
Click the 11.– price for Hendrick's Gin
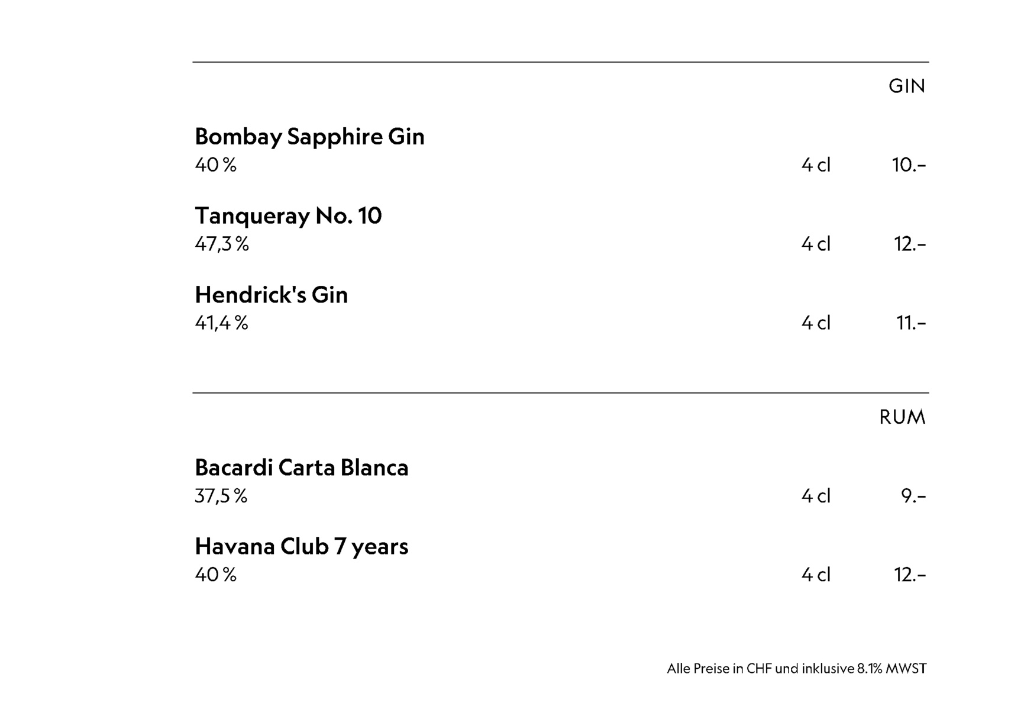point(910,323)
